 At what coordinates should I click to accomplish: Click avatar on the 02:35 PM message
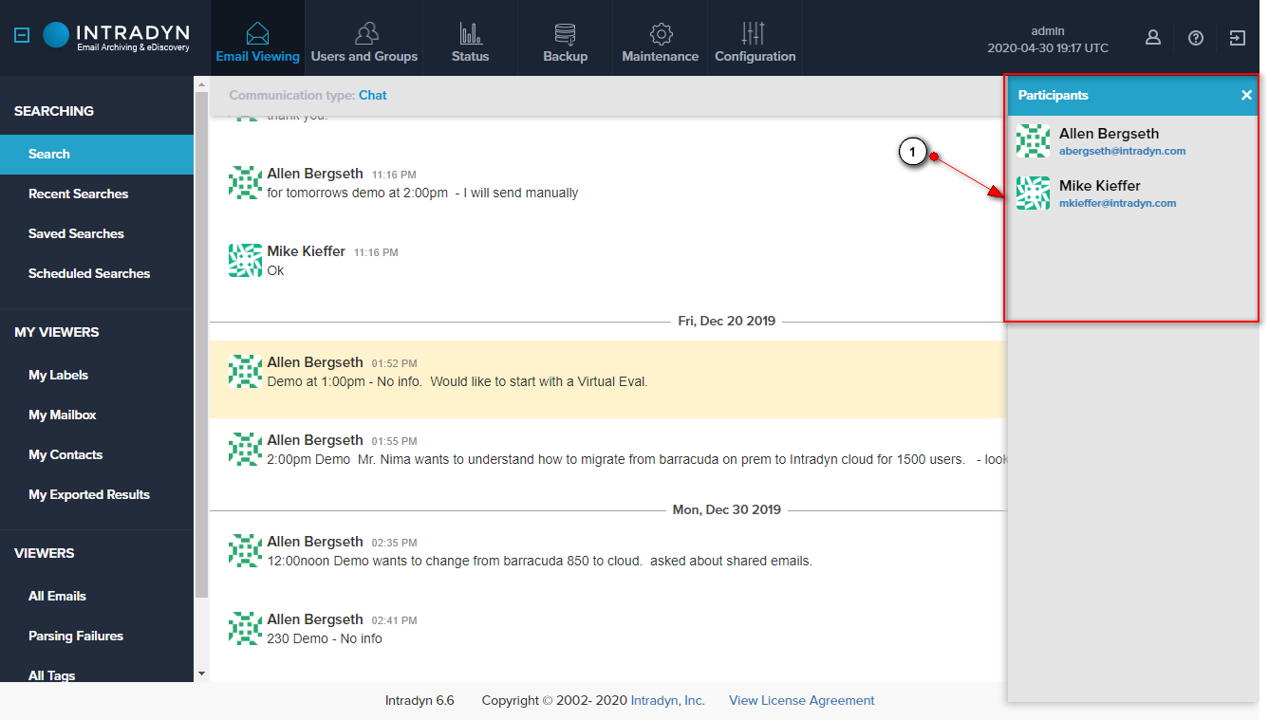tap(246, 550)
